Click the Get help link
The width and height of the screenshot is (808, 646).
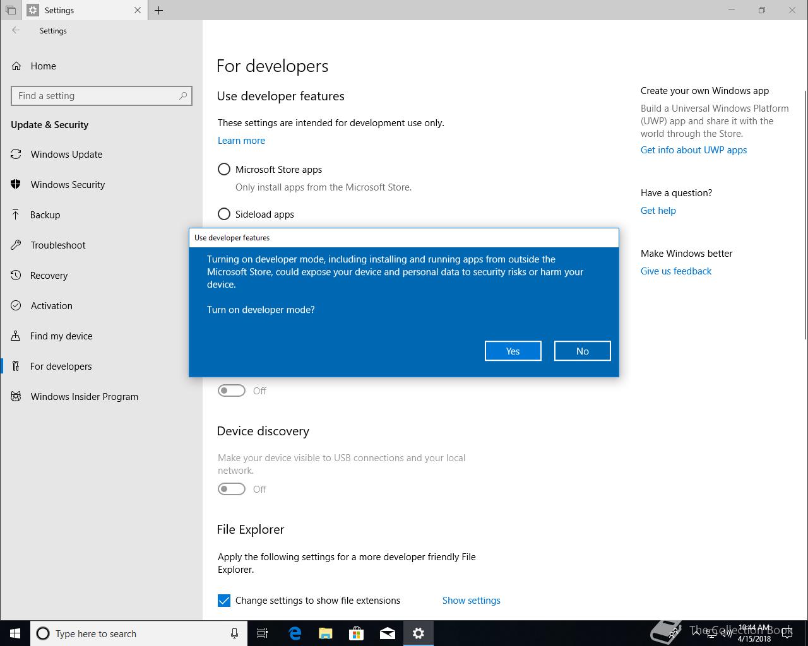(658, 211)
